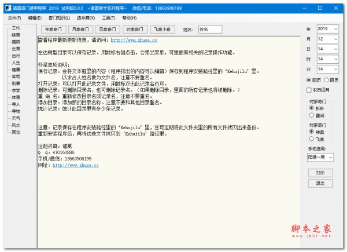Click the app icon in the title bar
This screenshot has height=252, width=347.
(x=8, y=8)
